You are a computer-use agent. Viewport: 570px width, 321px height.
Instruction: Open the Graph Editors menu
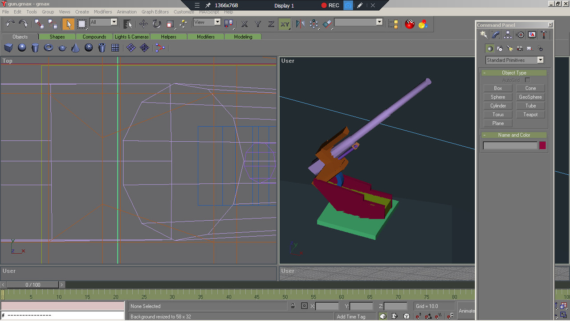click(155, 12)
